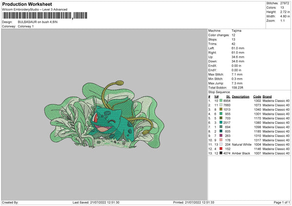
Task: Click the Stitches count 27972
Action: [285, 4]
